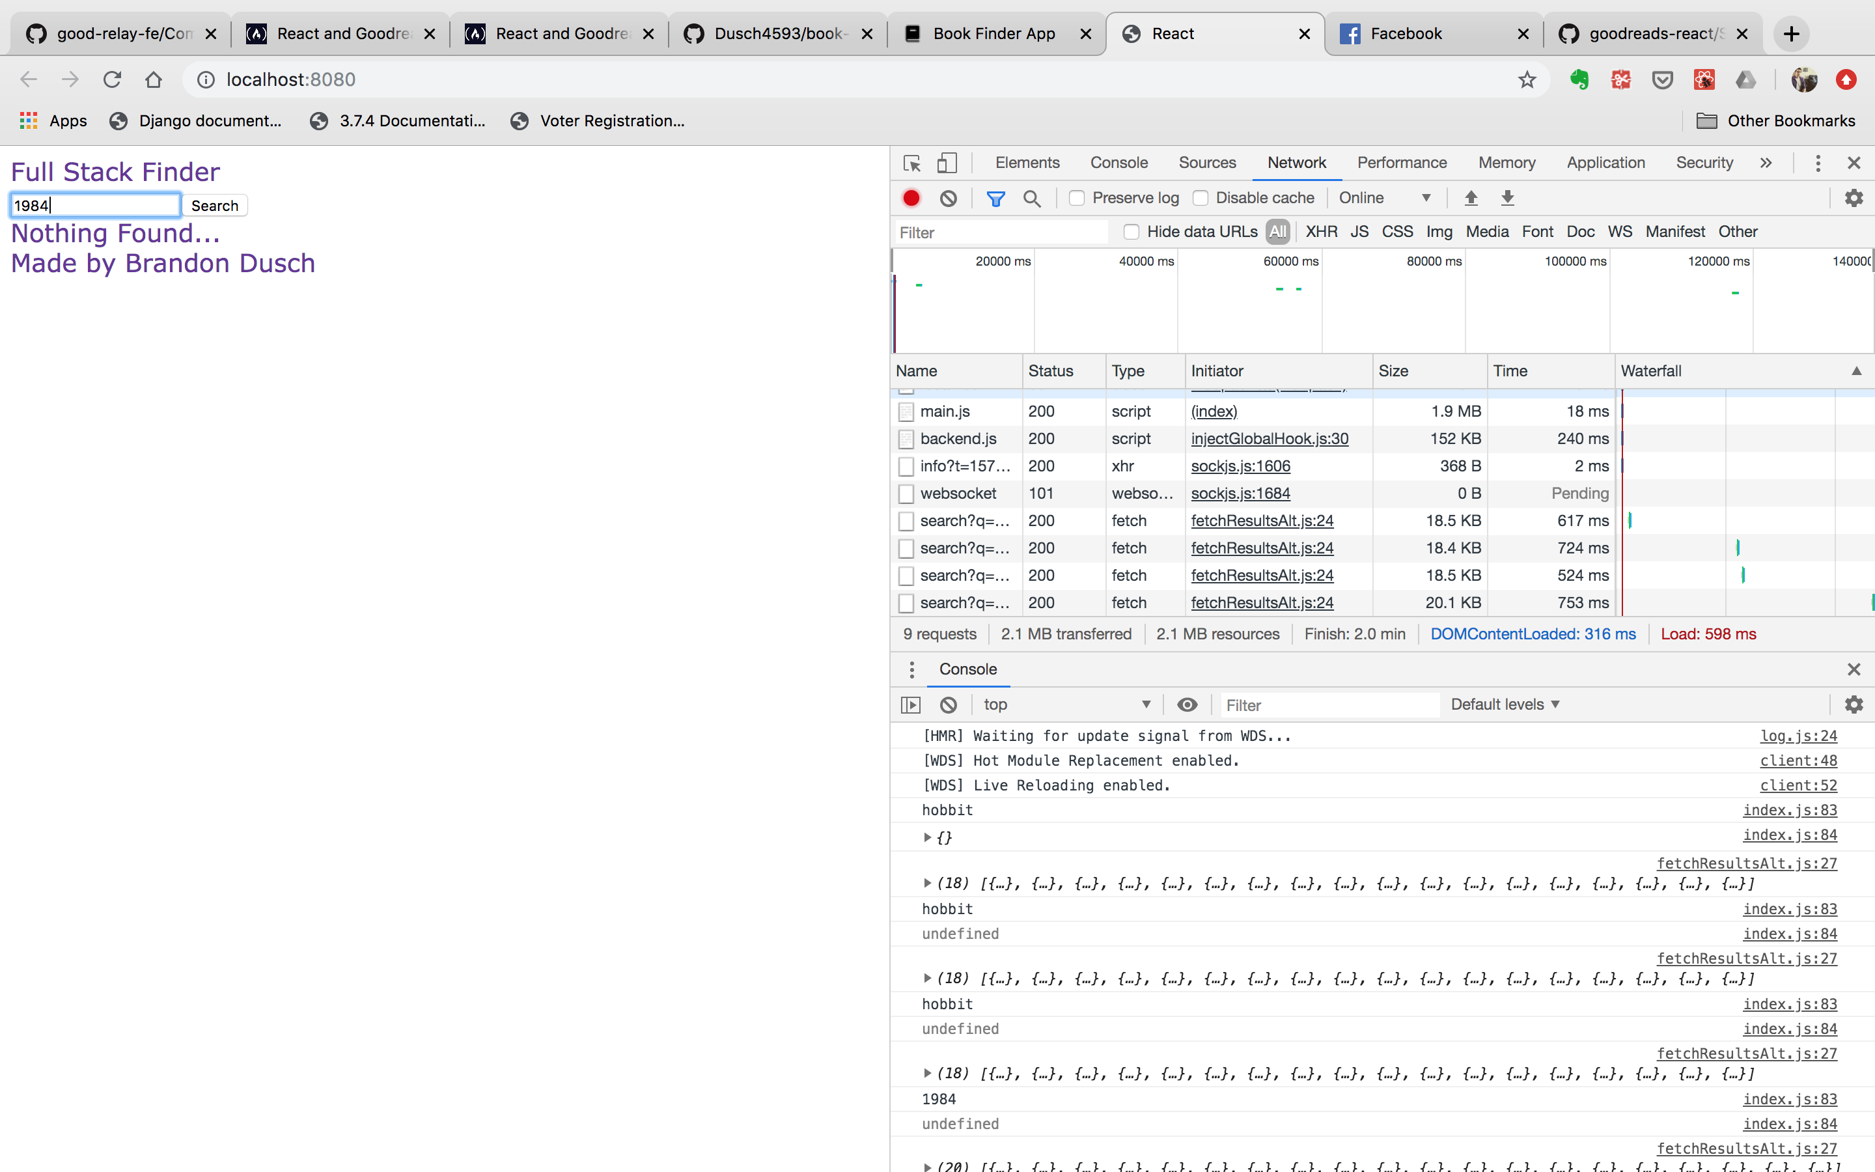Click the network filter funnel icon

pyautogui.click(x=995, y=199)
